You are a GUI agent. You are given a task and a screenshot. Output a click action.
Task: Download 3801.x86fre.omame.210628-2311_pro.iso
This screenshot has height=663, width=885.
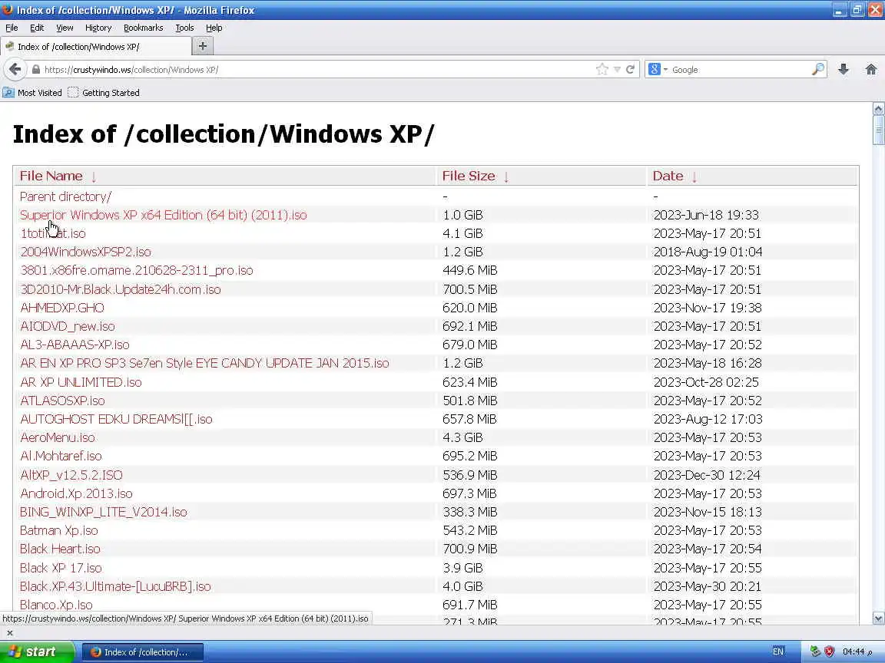click(x=137, y=270)
